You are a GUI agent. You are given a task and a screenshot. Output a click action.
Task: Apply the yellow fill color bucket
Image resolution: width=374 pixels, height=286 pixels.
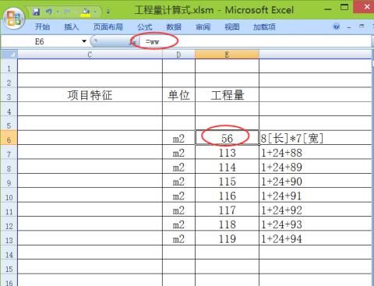pos(86,12)
